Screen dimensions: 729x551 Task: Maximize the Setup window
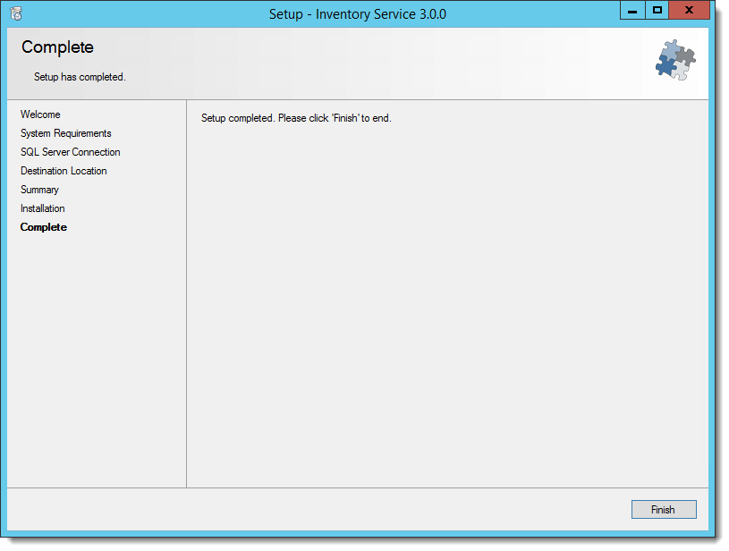(x=657, y=10)
